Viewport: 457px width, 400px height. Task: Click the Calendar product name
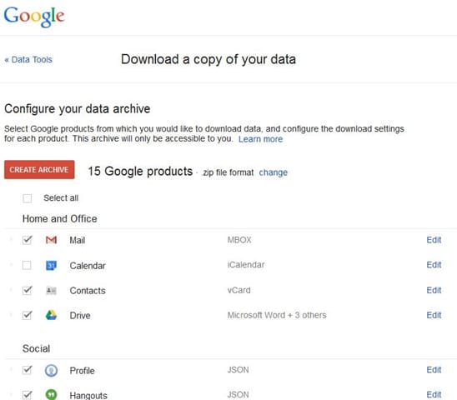tap(88, 266)
